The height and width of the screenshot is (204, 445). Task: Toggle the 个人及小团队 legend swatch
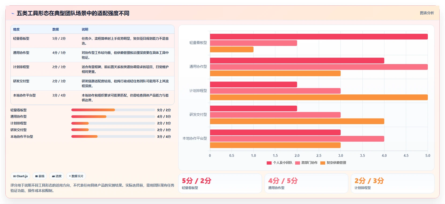269,163
